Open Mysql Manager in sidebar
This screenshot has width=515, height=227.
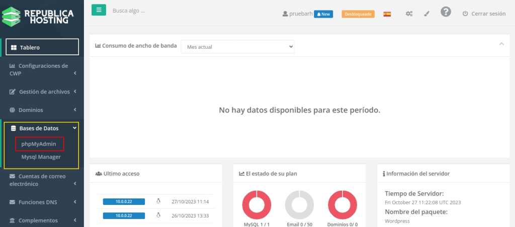click(x=41, y=157)
